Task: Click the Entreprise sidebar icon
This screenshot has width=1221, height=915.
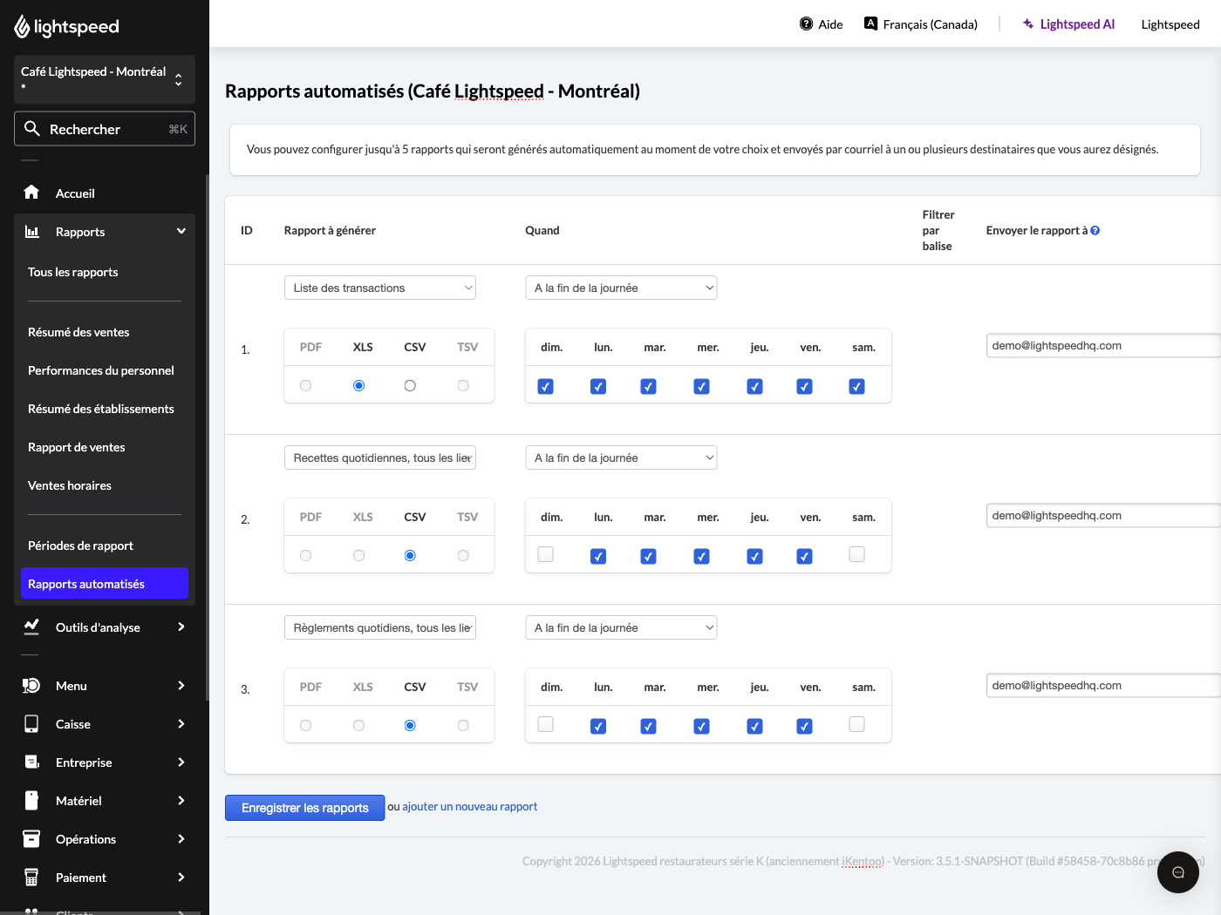Action: 32,762
